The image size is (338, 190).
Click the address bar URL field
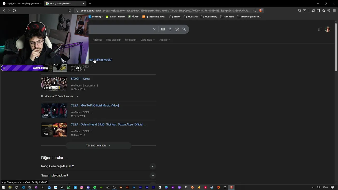coord(165,11)
